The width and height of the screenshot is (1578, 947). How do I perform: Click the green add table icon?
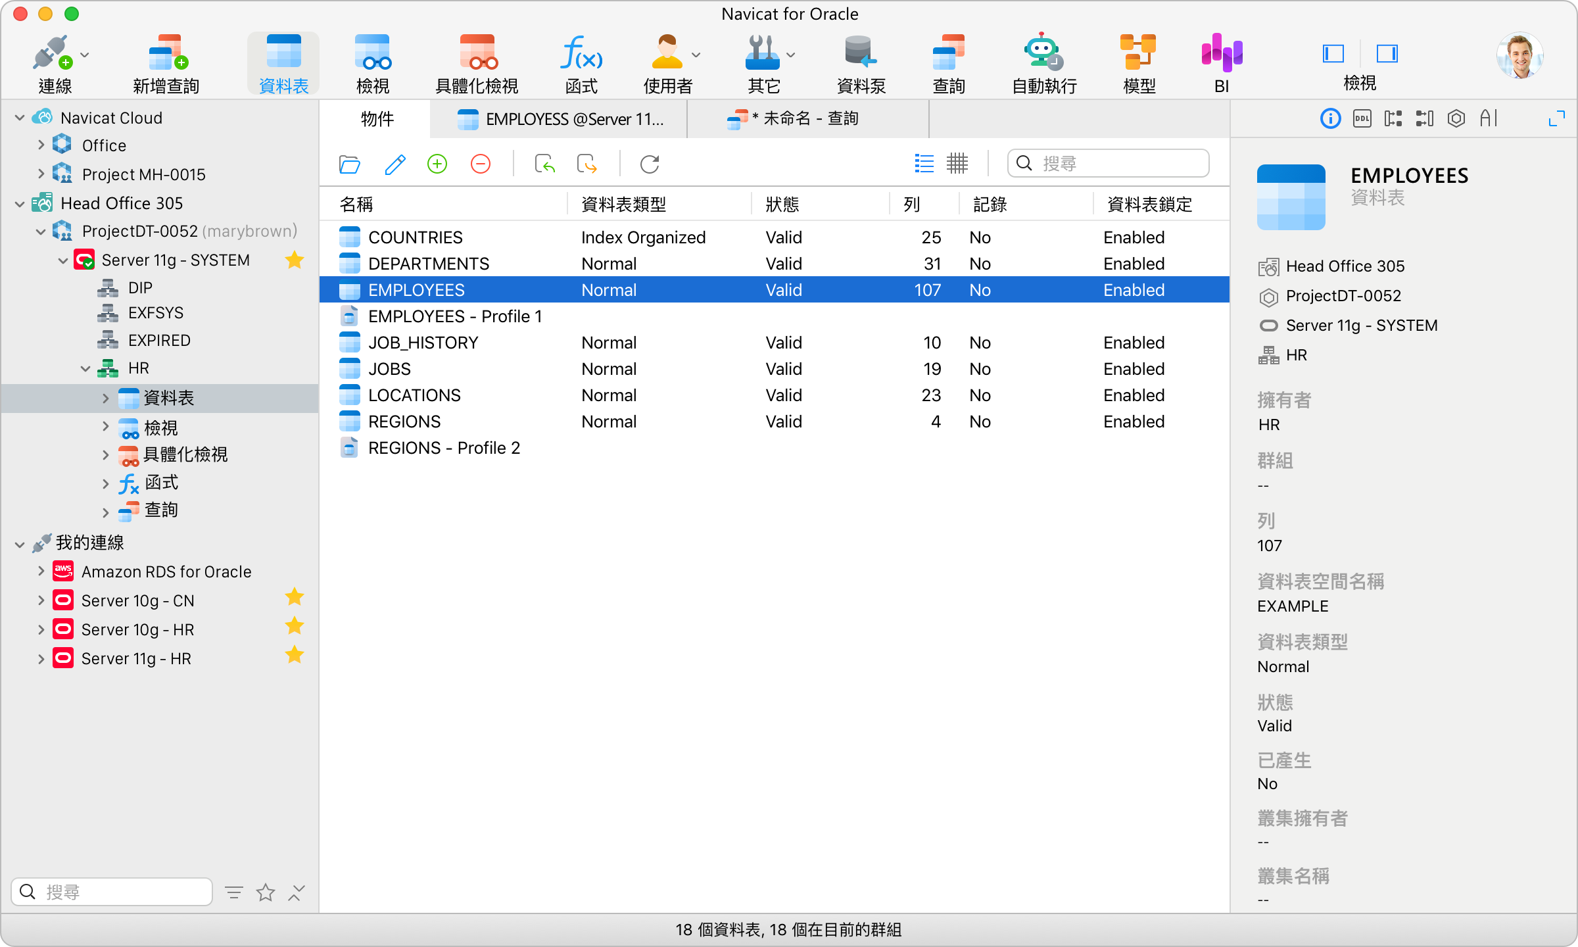pos(437,164)
